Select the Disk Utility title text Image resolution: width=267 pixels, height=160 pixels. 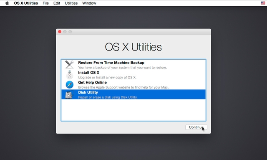88,92
